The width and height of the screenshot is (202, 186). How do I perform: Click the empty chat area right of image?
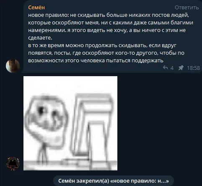click(x=159, y=123)
